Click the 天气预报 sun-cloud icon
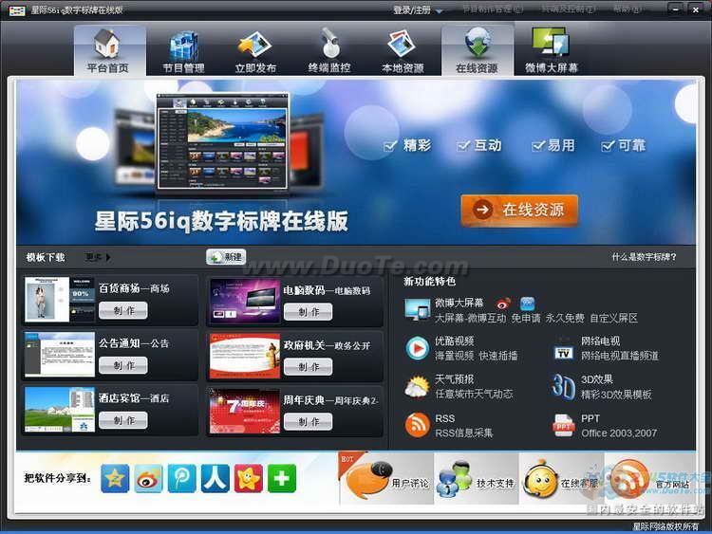Viewport: 712px width, 534px height. (x=417, y=387)
